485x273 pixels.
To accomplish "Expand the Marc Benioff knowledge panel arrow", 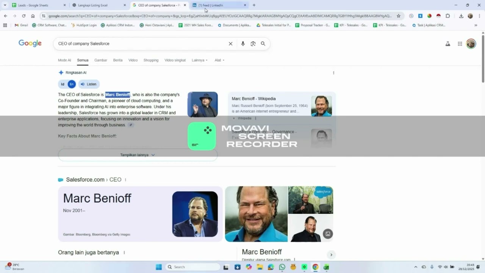I will pyautogui.click(x=331, y=255).
